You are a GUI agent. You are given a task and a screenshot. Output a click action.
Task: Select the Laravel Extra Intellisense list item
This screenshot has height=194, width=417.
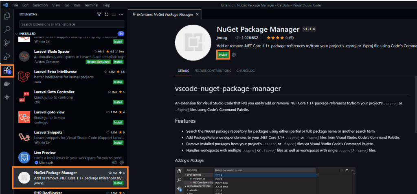(71, 77)
